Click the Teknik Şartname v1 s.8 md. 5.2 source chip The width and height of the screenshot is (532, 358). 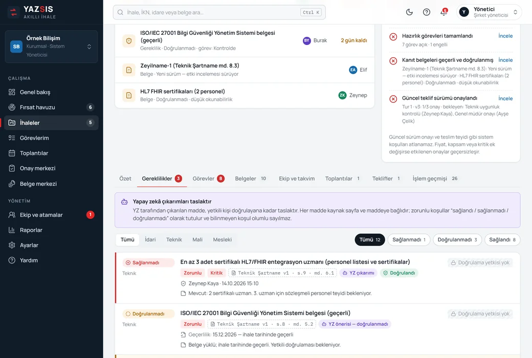click(261, 324)
